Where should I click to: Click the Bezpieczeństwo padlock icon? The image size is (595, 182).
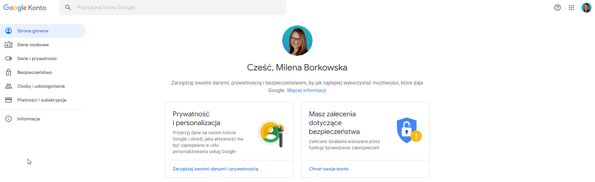click(x=8, y=72)
